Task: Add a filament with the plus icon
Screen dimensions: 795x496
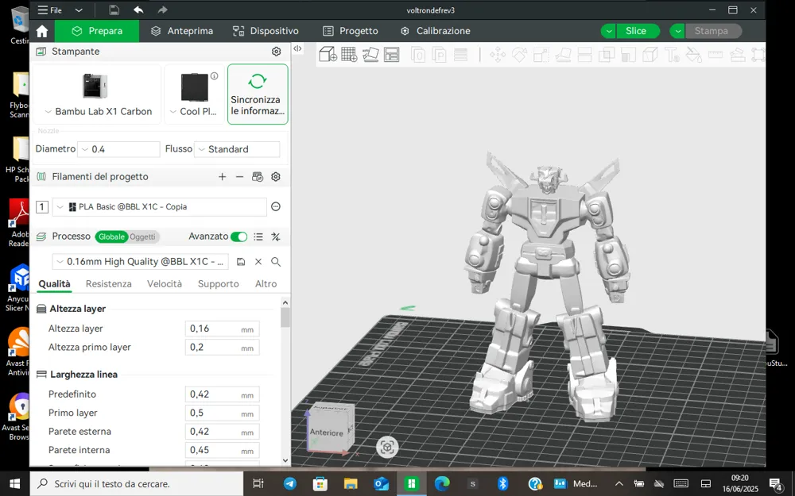Action: pyautogui.click(x=222, y=177)
